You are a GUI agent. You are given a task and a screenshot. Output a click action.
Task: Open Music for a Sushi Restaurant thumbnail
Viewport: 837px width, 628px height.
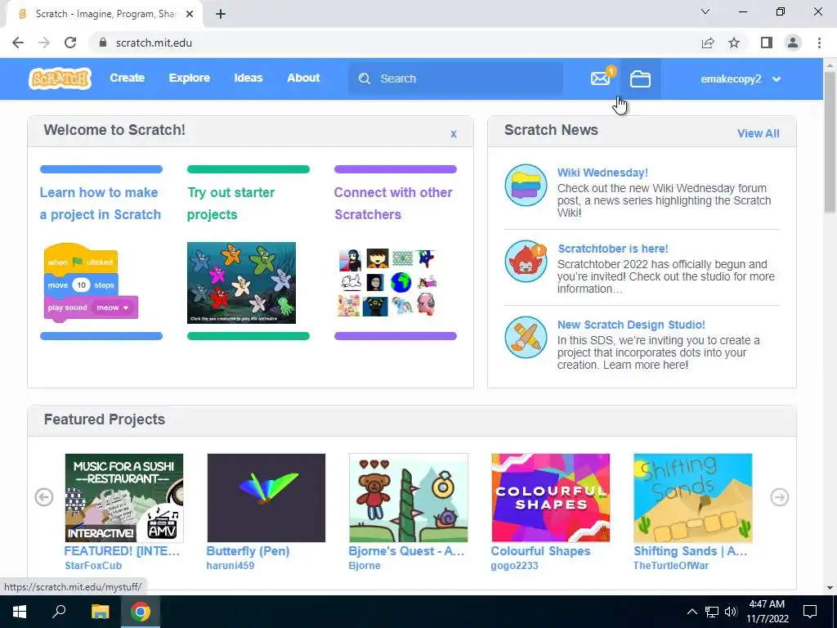tap(124, 498)
